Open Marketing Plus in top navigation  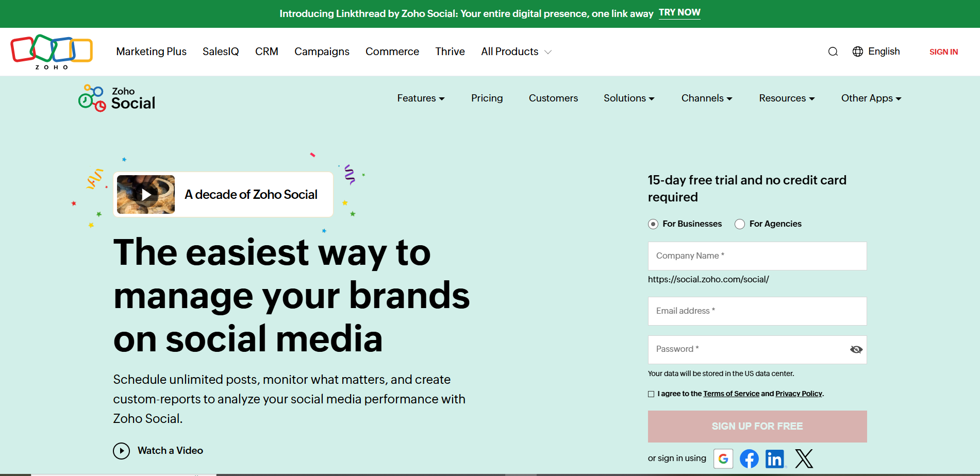tap(151, 52)
